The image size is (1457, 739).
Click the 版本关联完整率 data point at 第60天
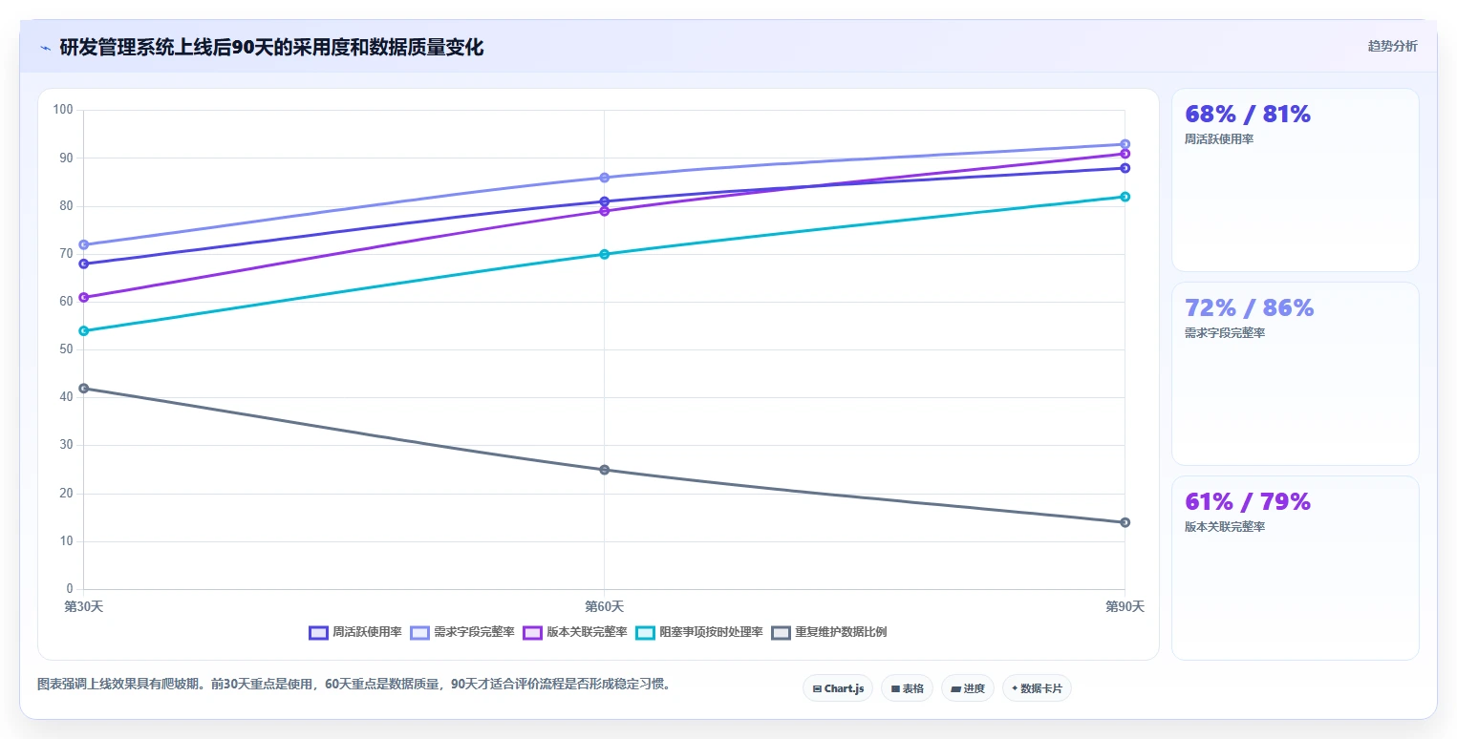click(604, 211)
